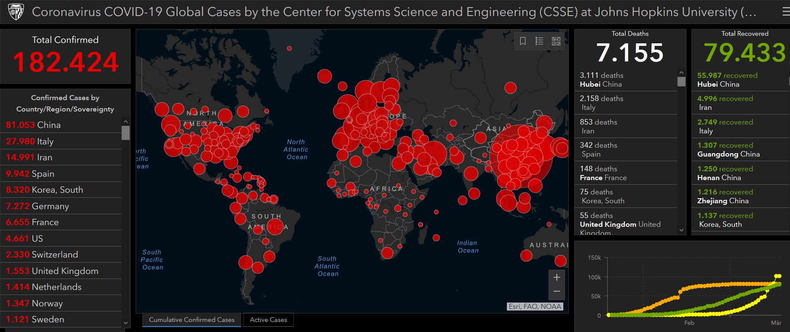Zoom out of the map with minus
790x332 pixels.
click(x=557, y=292)
